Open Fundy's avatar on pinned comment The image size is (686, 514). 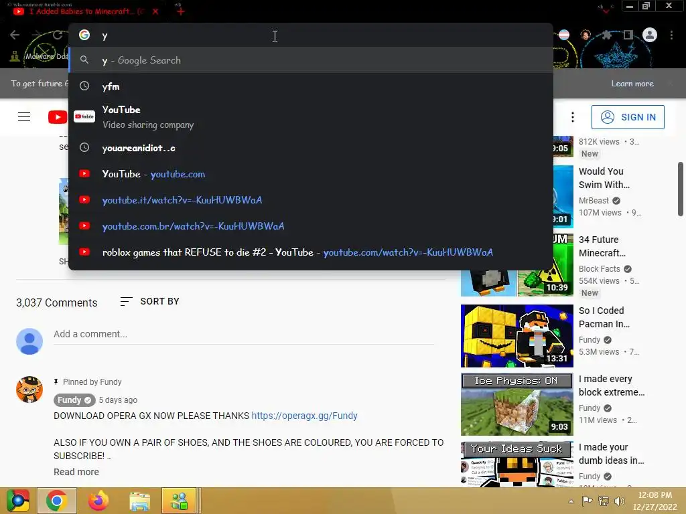(x=29, y=389)
